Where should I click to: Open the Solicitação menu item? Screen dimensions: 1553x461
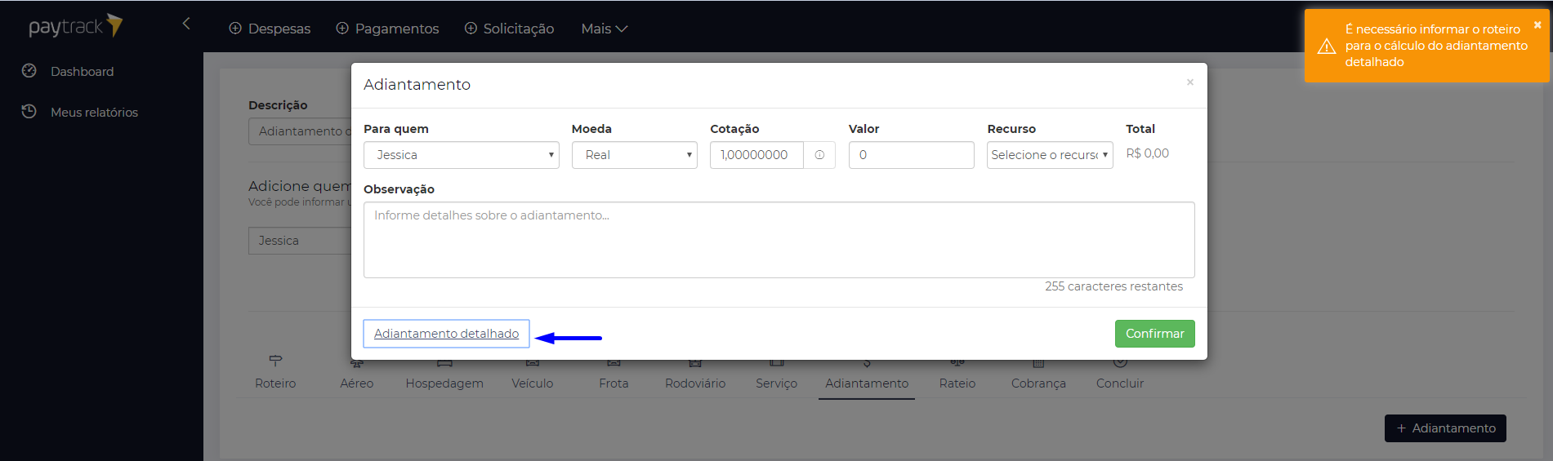point(509,29)
